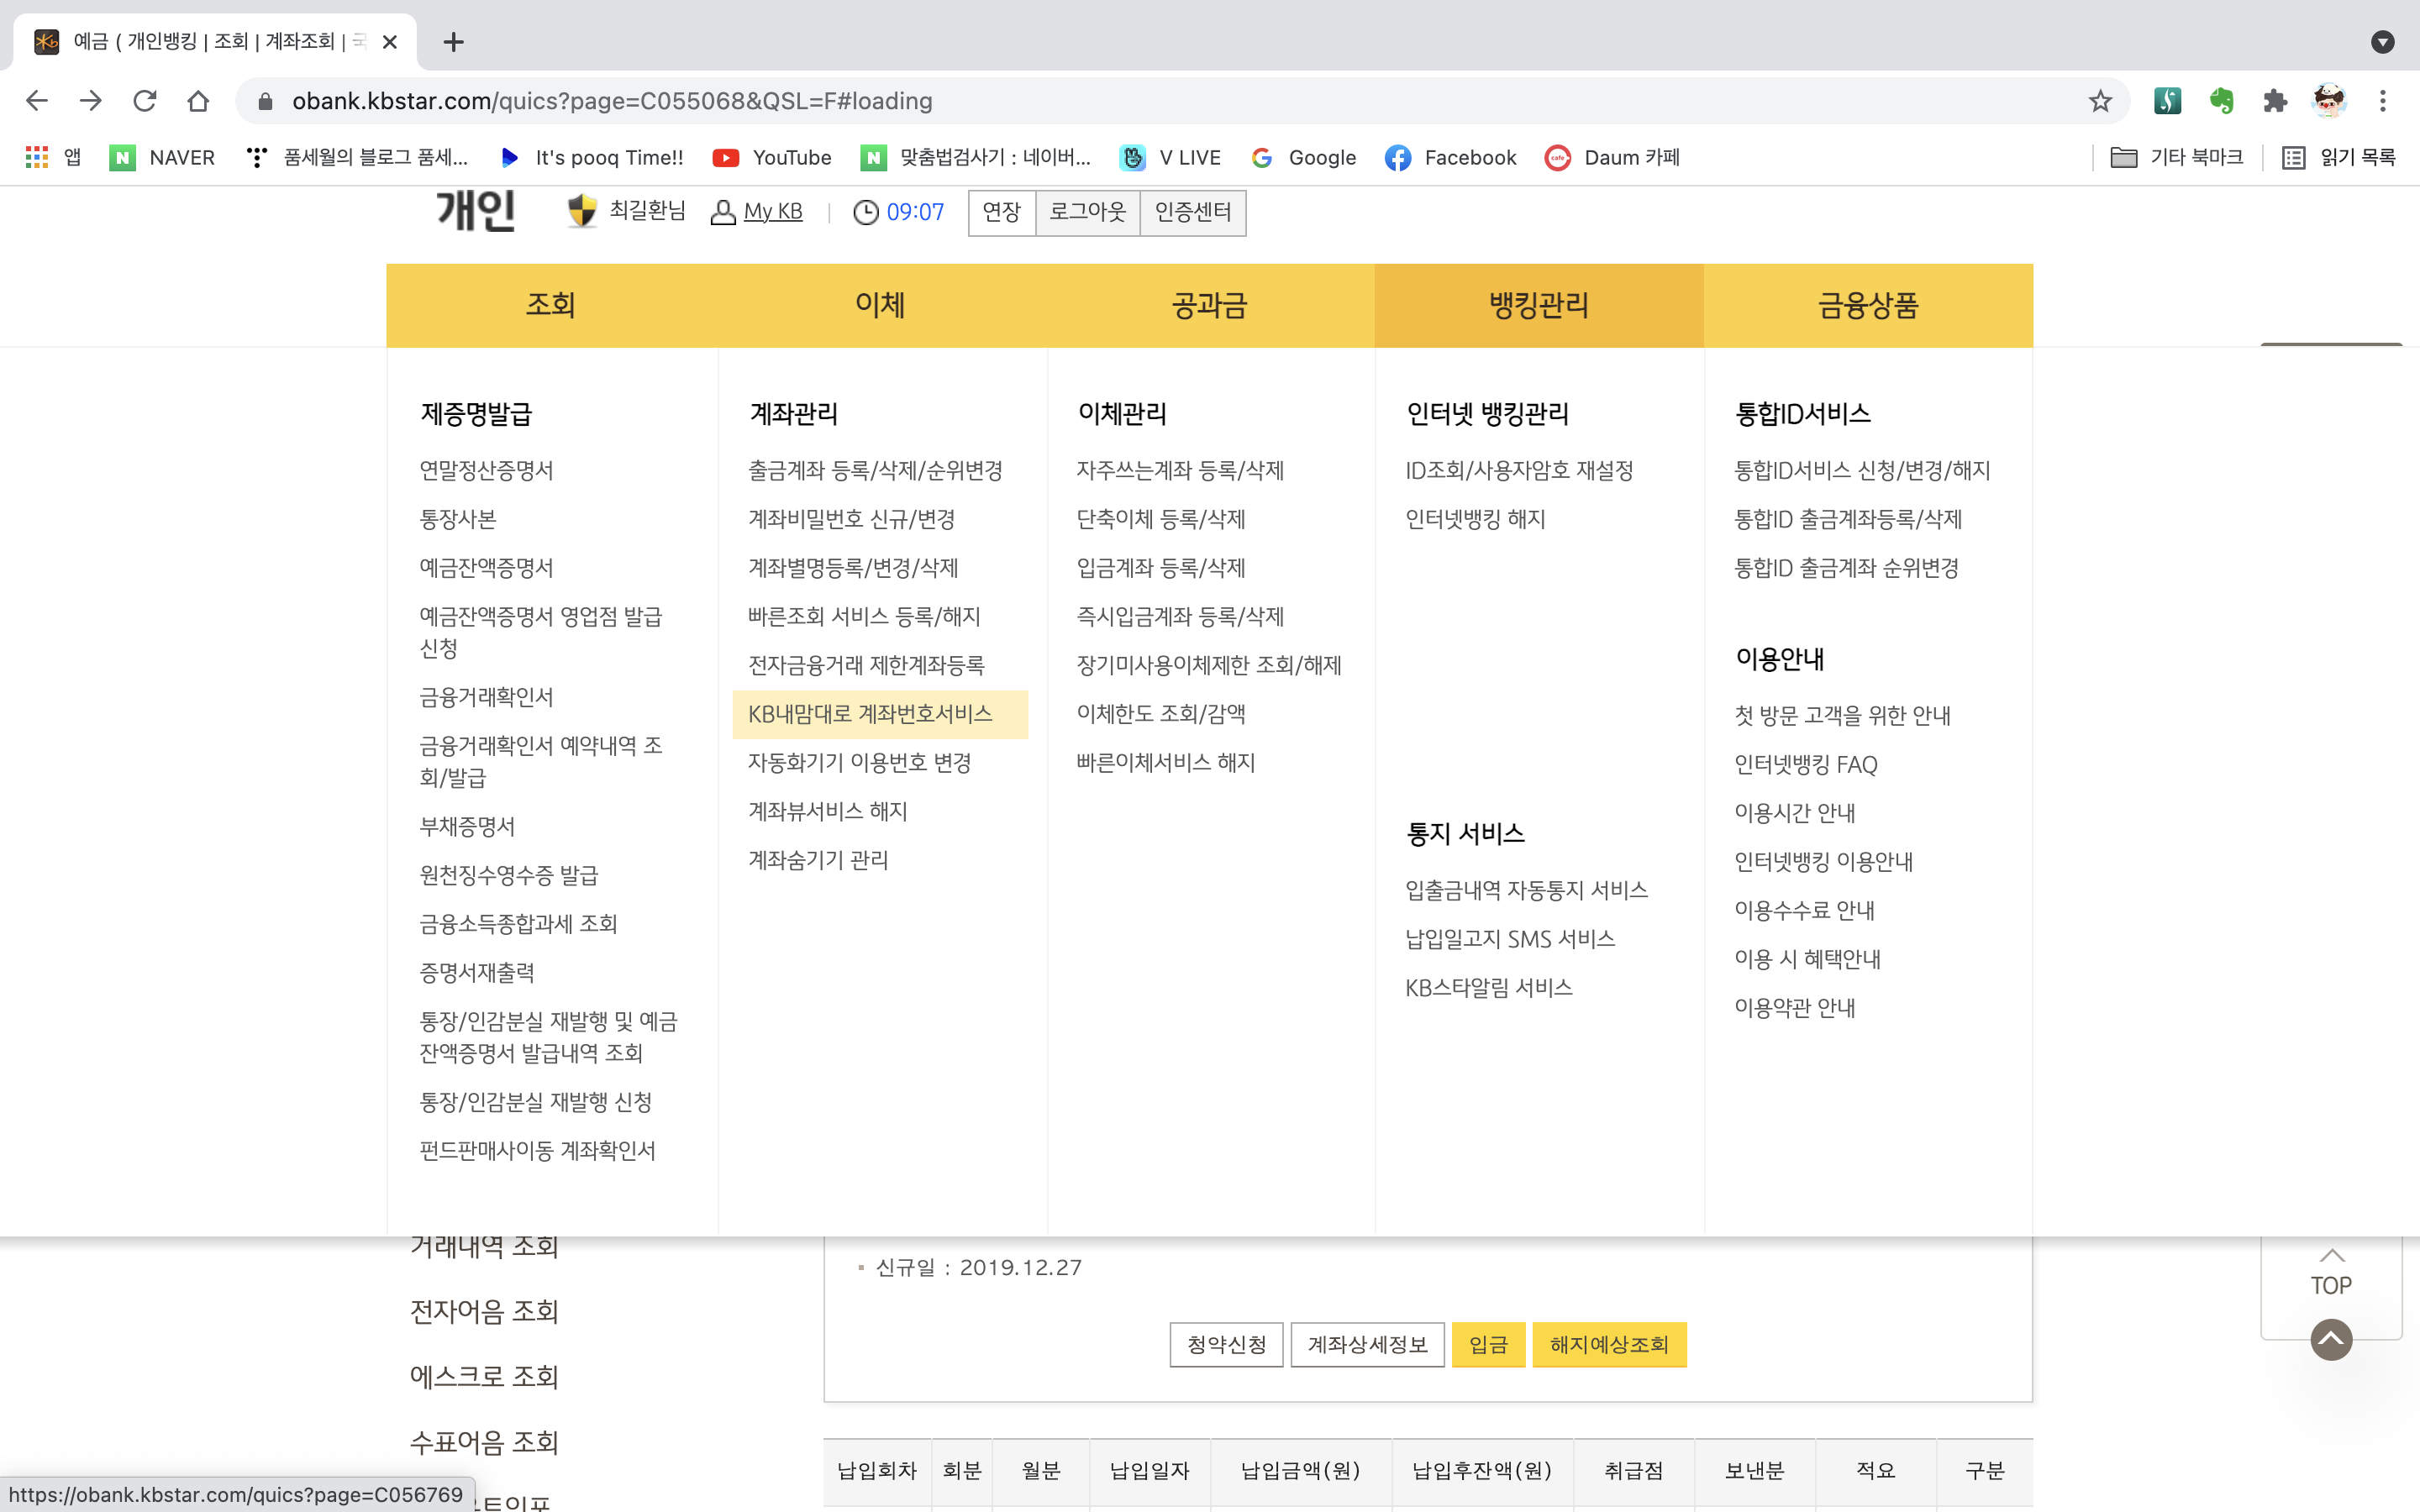
Task: Click the browser reload icon
Action: coord(145,101)
